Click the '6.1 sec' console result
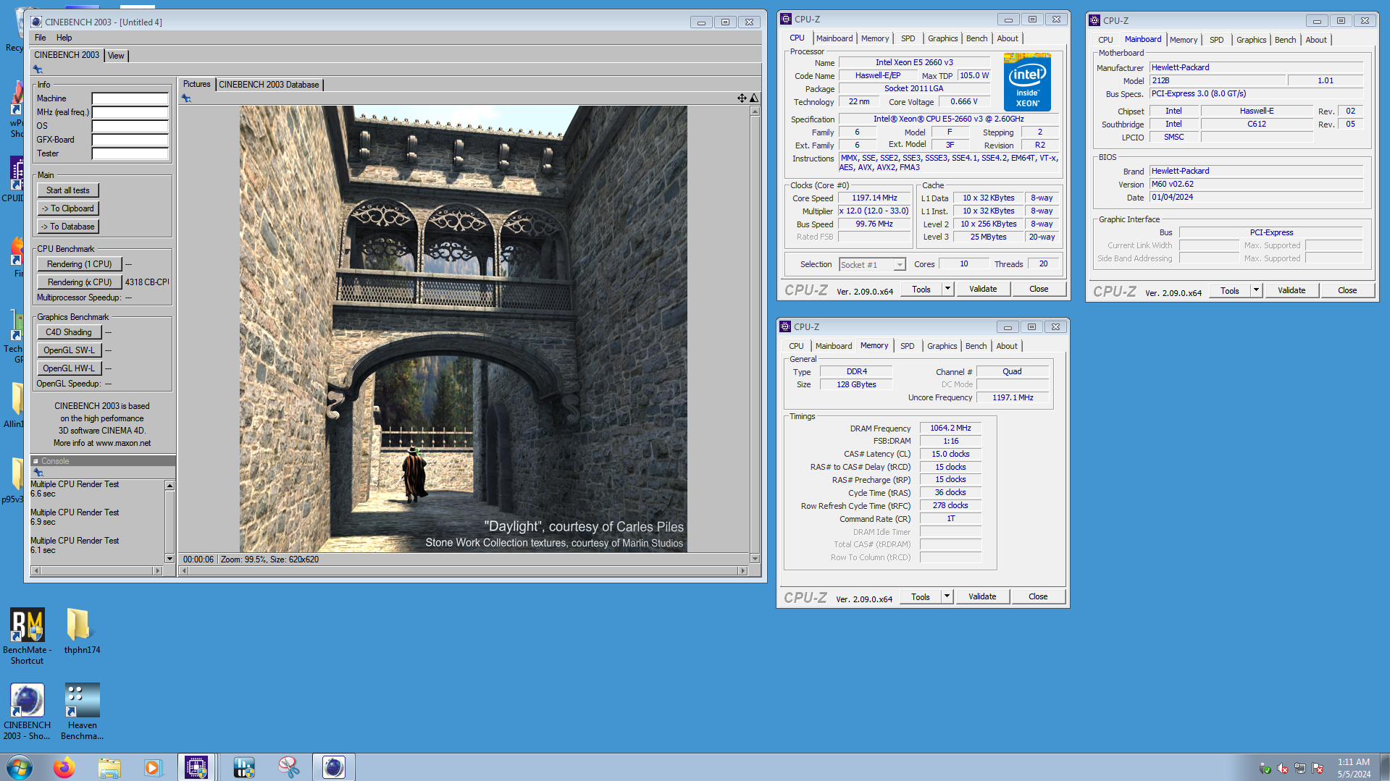 (x=43, y=550)
